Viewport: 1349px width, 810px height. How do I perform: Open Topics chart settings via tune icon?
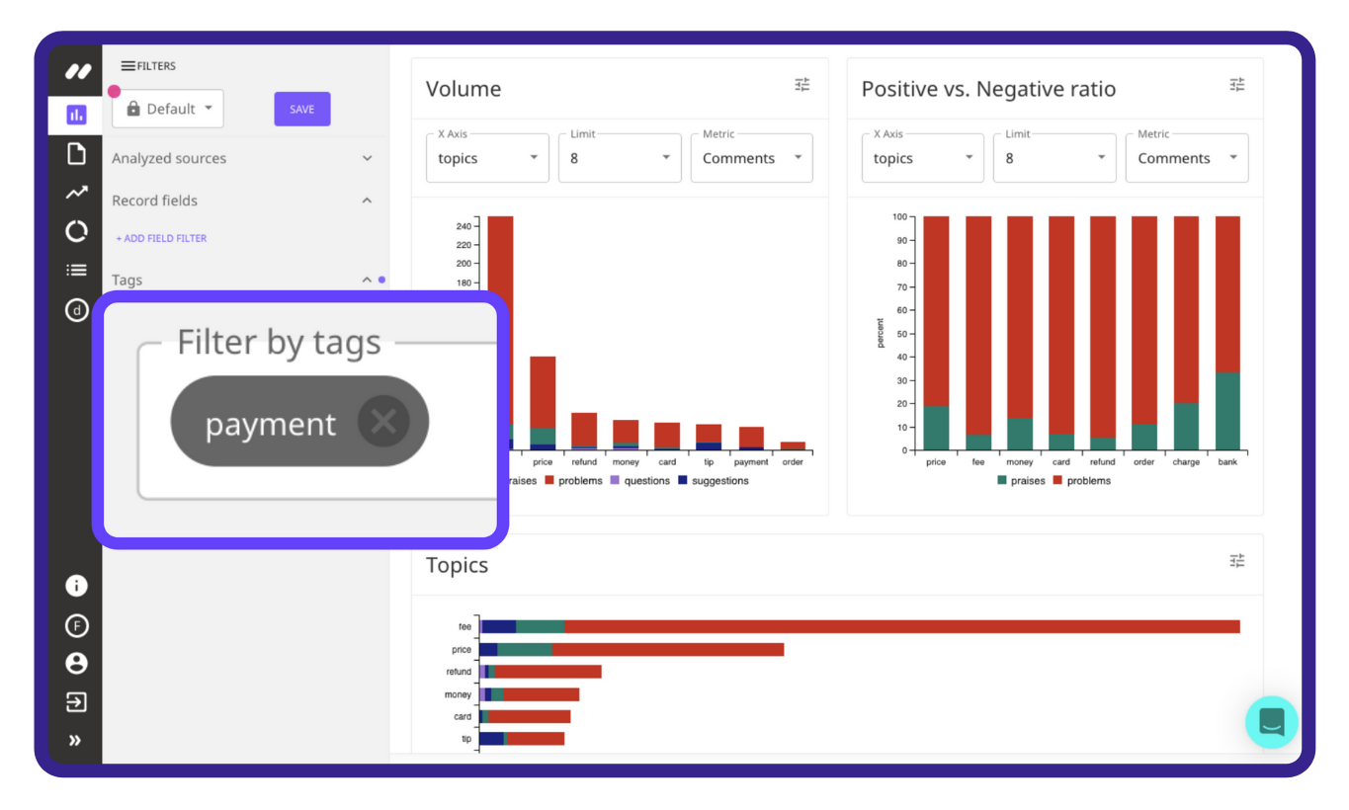click(1236, 560)
